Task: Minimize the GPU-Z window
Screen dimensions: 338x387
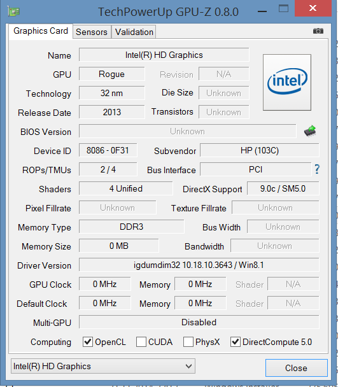Action: [262, 11]
